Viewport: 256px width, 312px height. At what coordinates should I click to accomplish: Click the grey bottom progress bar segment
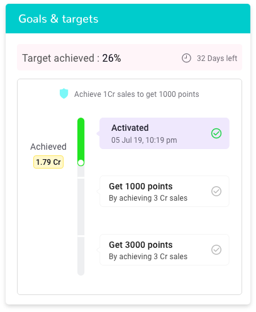click(x=81, y=256)
